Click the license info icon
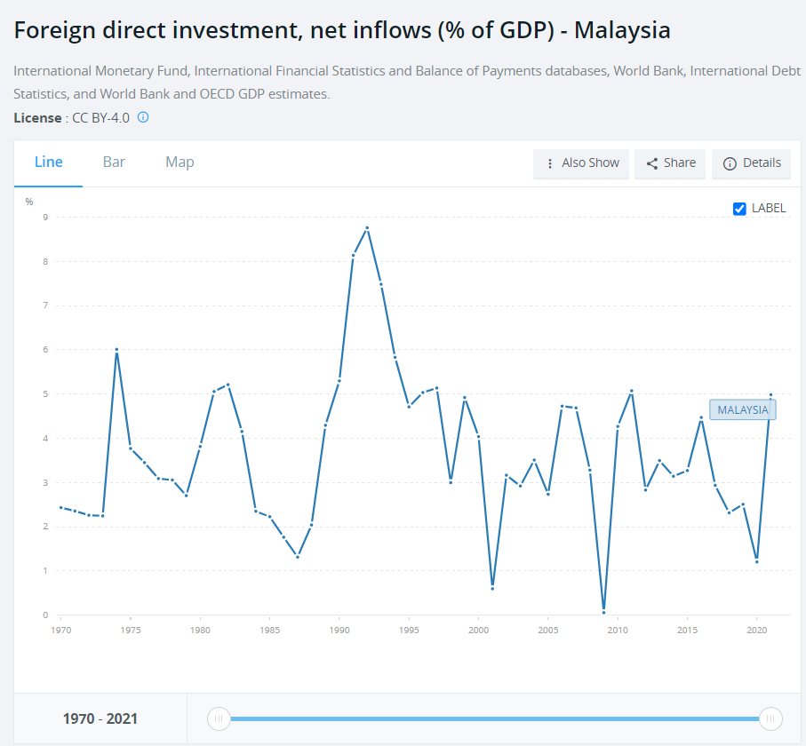Screen dimensions: 806x746 pyautogui.click(x=143, y=117)
